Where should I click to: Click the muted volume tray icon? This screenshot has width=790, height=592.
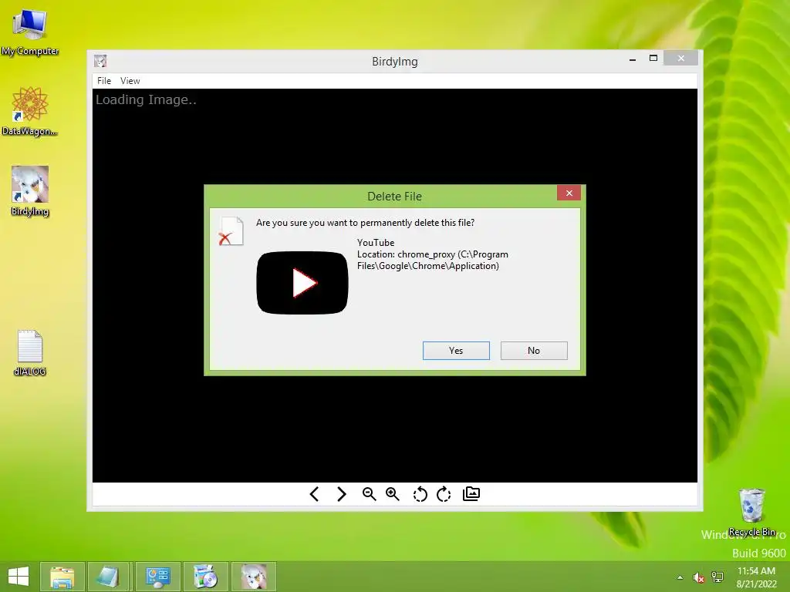(698, 577)
